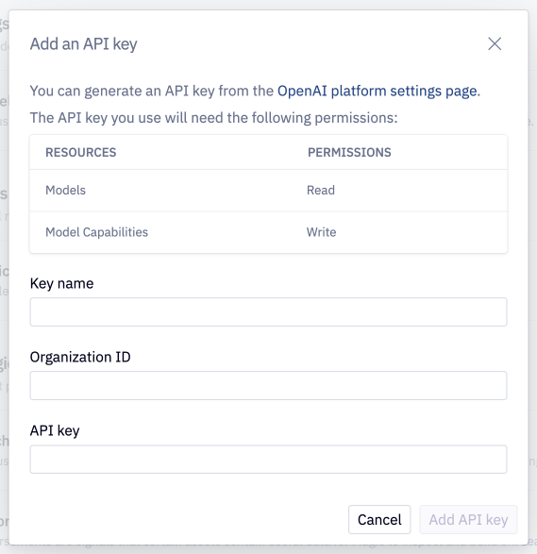Image resolution: width=537 pixels, height=554 pixels.
Task: Click the Write permission cell
Action: [x=322, y=232]
